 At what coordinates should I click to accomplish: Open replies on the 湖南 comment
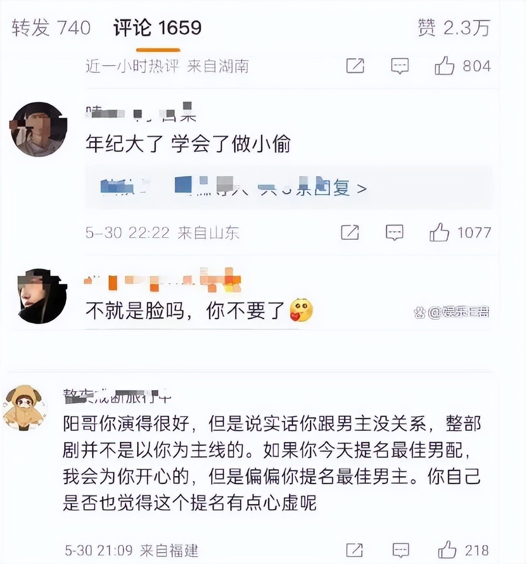(399, 66)
